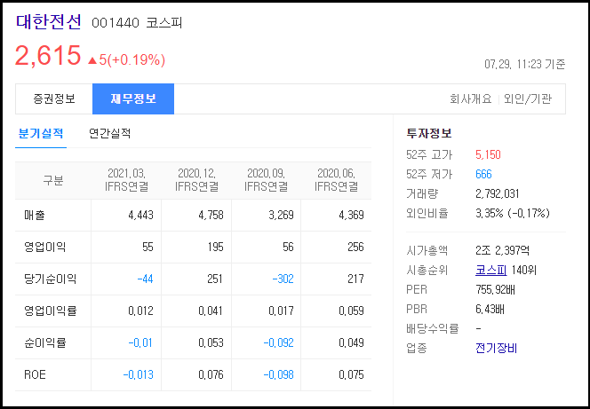Image resolution: width=590 pixels, height=409 pixels.
Task: Click the net margin value -0.092
Action: pos(278,342)
